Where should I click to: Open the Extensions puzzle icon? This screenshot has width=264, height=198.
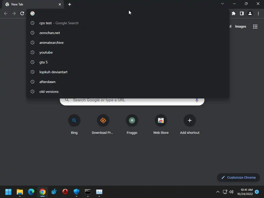pyautogui.click(x=234, y=13)
